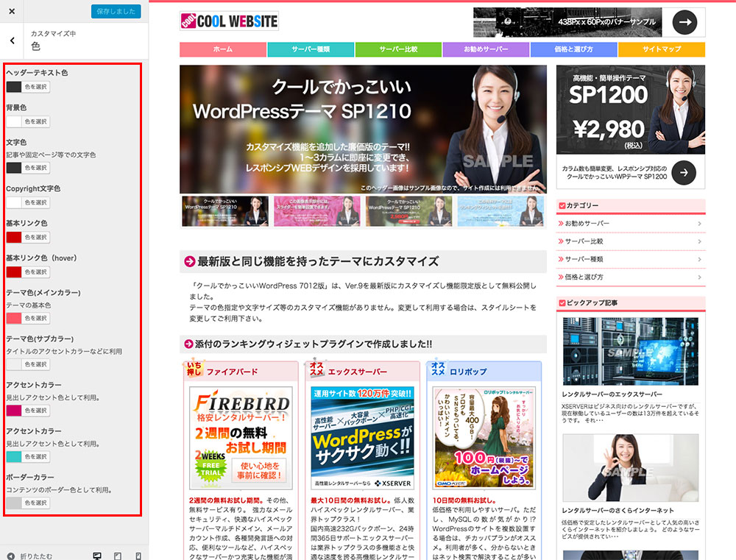This screenshot has height=560, width=736.
Task: Click arrow icon before 最新版と同じ機能 heading
Action: pos(190,261)
